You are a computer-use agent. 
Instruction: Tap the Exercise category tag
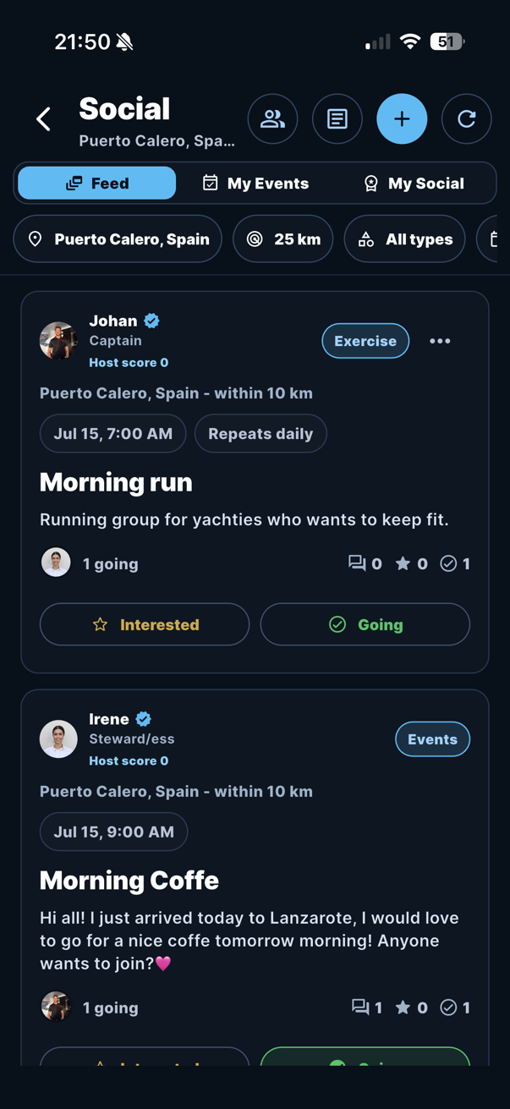tap(365, 341)
